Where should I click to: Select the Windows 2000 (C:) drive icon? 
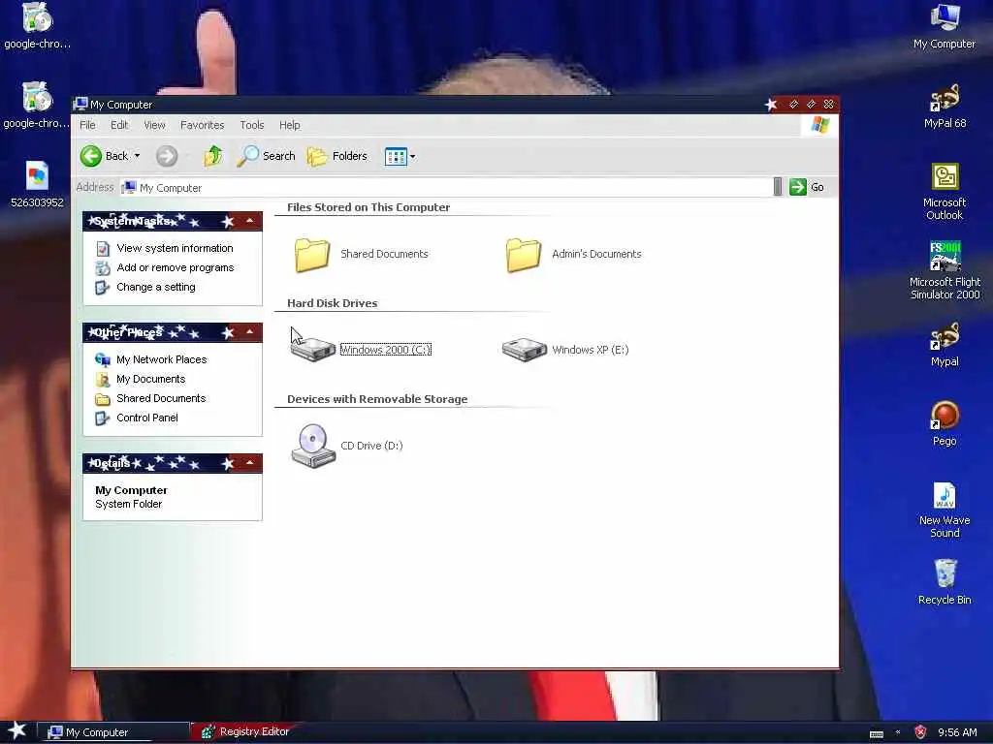click(313, 349)
